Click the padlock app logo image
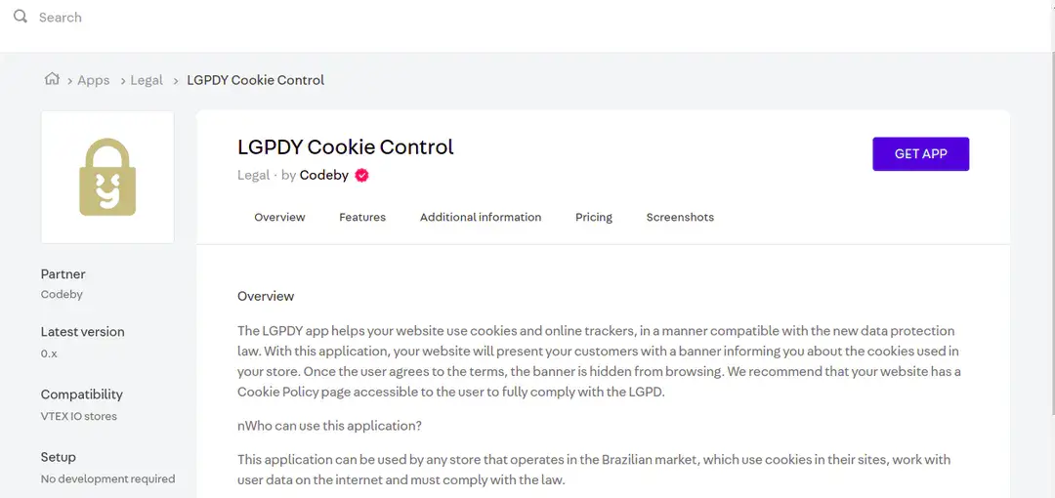Screen dimensions: 1055x498 (107, 177)
